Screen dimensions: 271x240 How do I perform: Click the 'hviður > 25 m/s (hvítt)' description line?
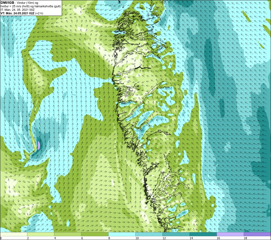click(31, 6)
